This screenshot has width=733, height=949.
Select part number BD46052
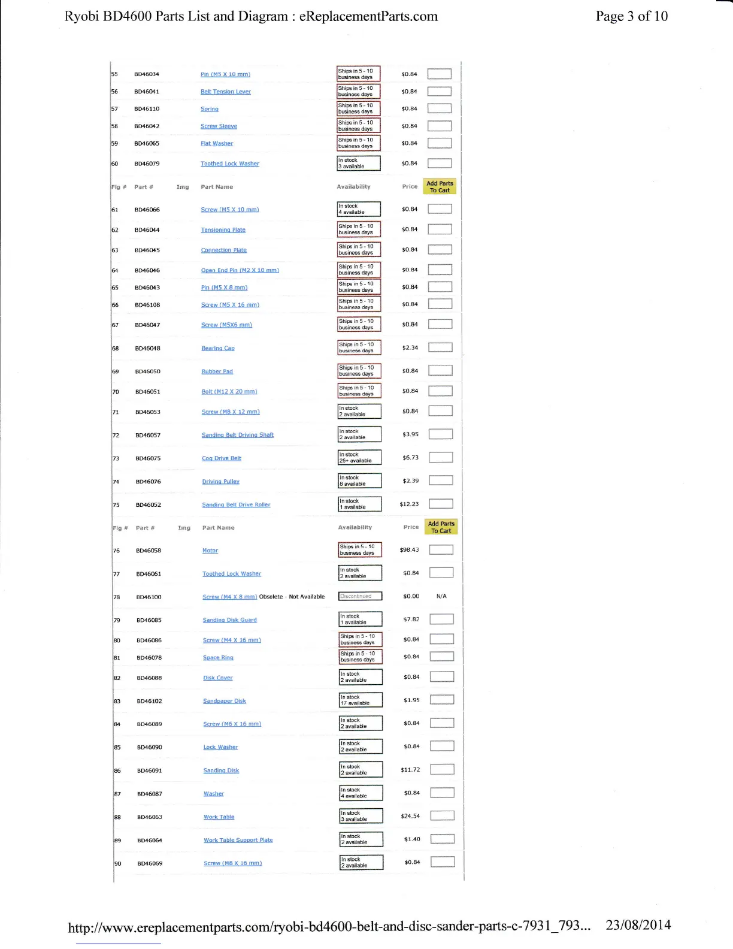149,505
